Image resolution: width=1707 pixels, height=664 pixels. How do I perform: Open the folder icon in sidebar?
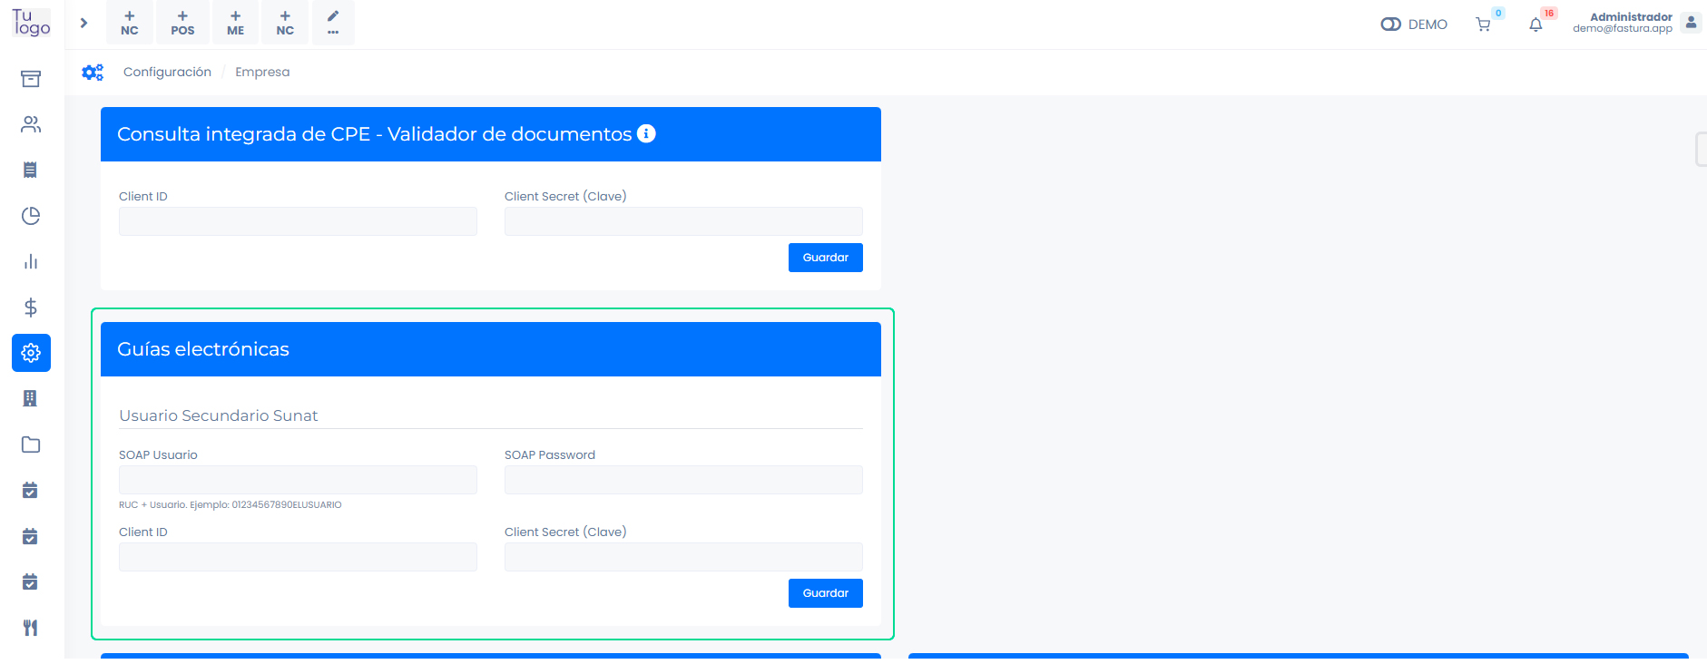[x=31, y=444]
